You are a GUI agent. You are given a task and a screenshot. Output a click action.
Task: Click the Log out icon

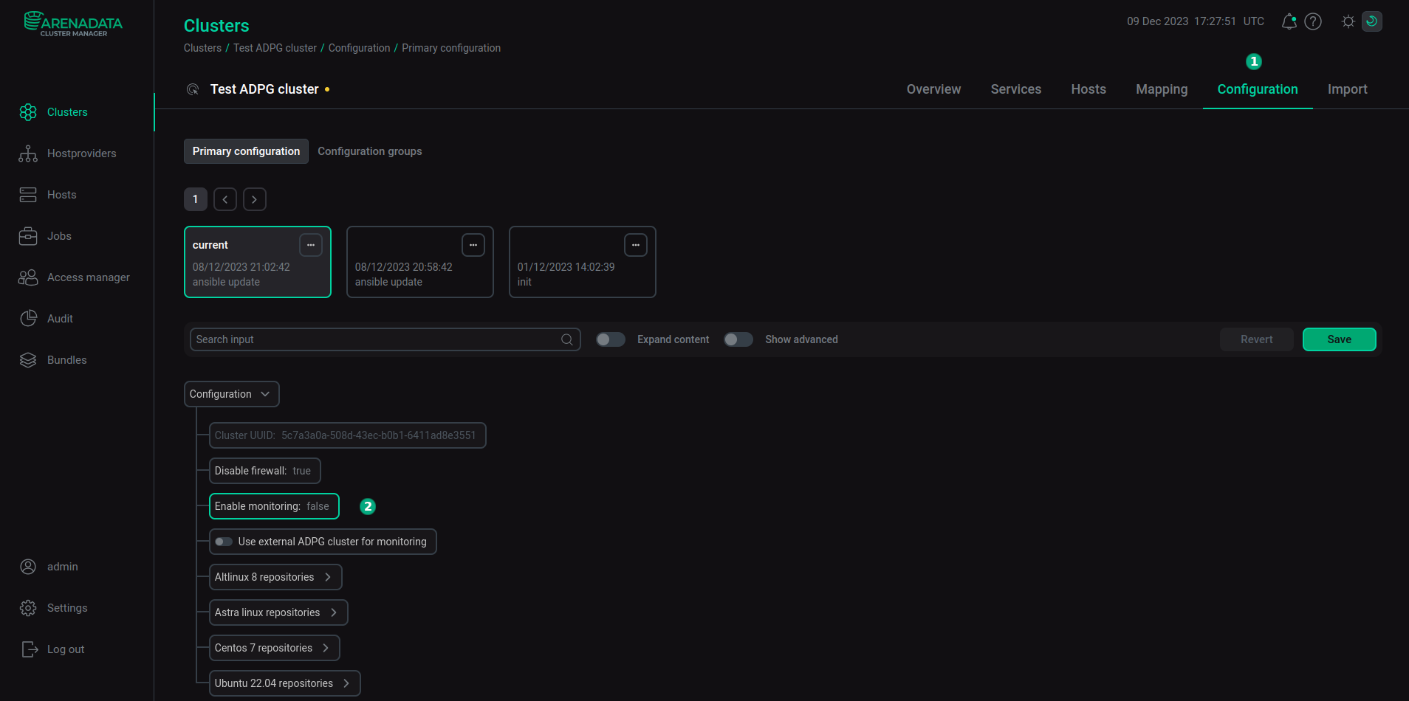coord(30,649)
